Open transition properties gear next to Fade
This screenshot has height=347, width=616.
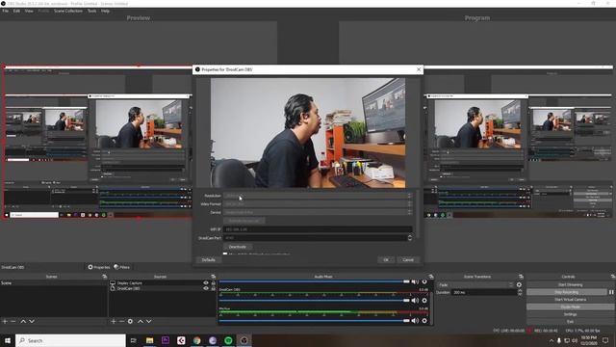(519, 285)
